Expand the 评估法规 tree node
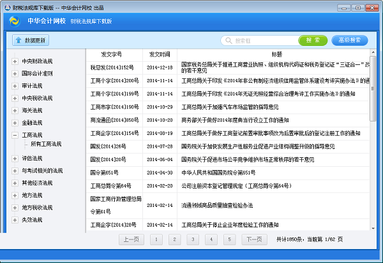 [15, 159]
